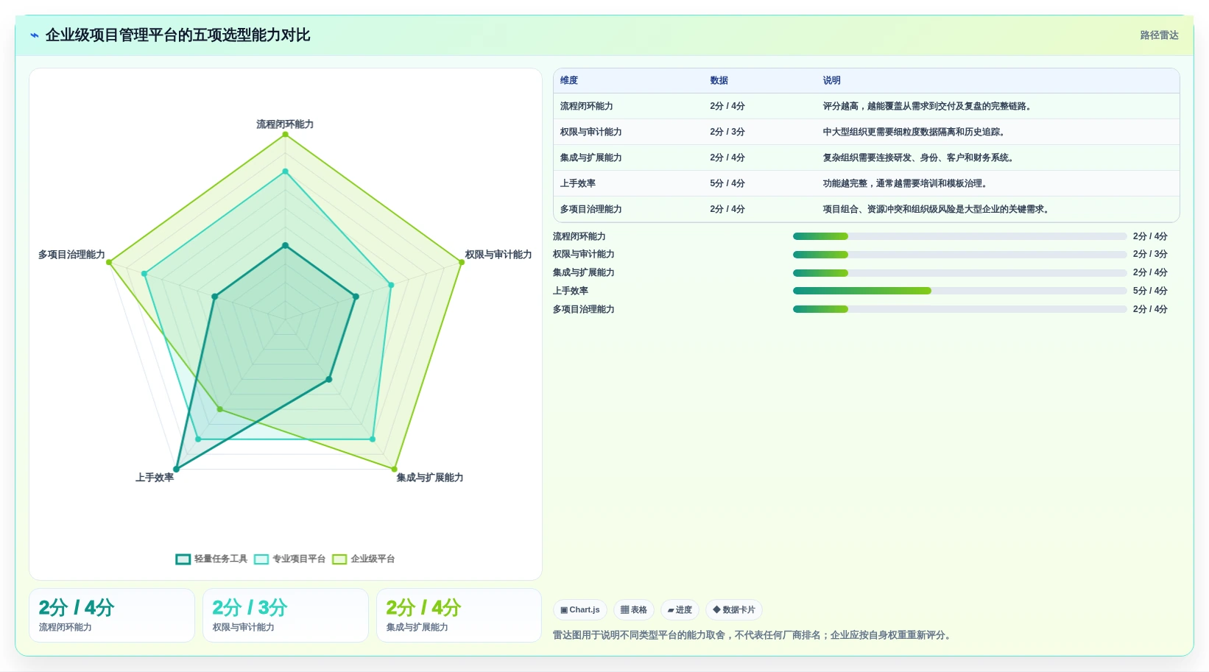The image size is (1209, 672).
Task: Click the 权限与审计能力 axis label on the radar chart
Action: point(498,255)
